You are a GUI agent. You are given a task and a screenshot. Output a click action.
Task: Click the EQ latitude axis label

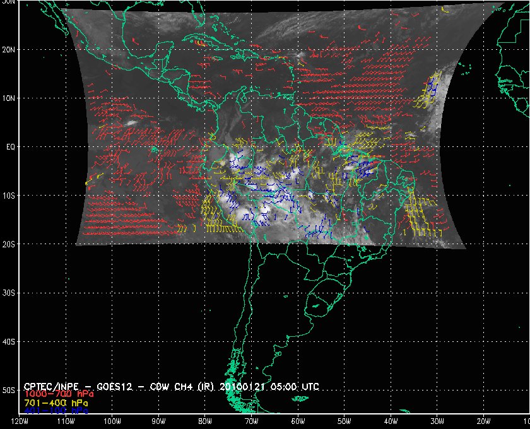point(9,146)
